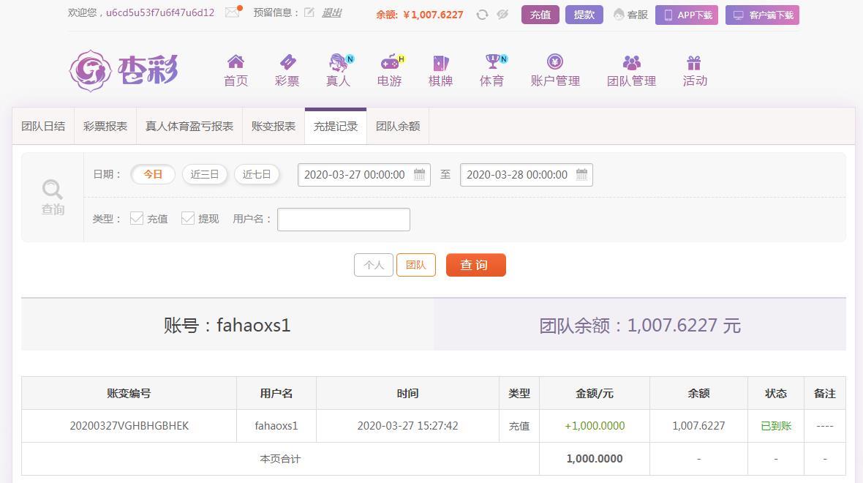Open the 团队余额 tab
Screen dimensions: 863x483
coord(397,126)
